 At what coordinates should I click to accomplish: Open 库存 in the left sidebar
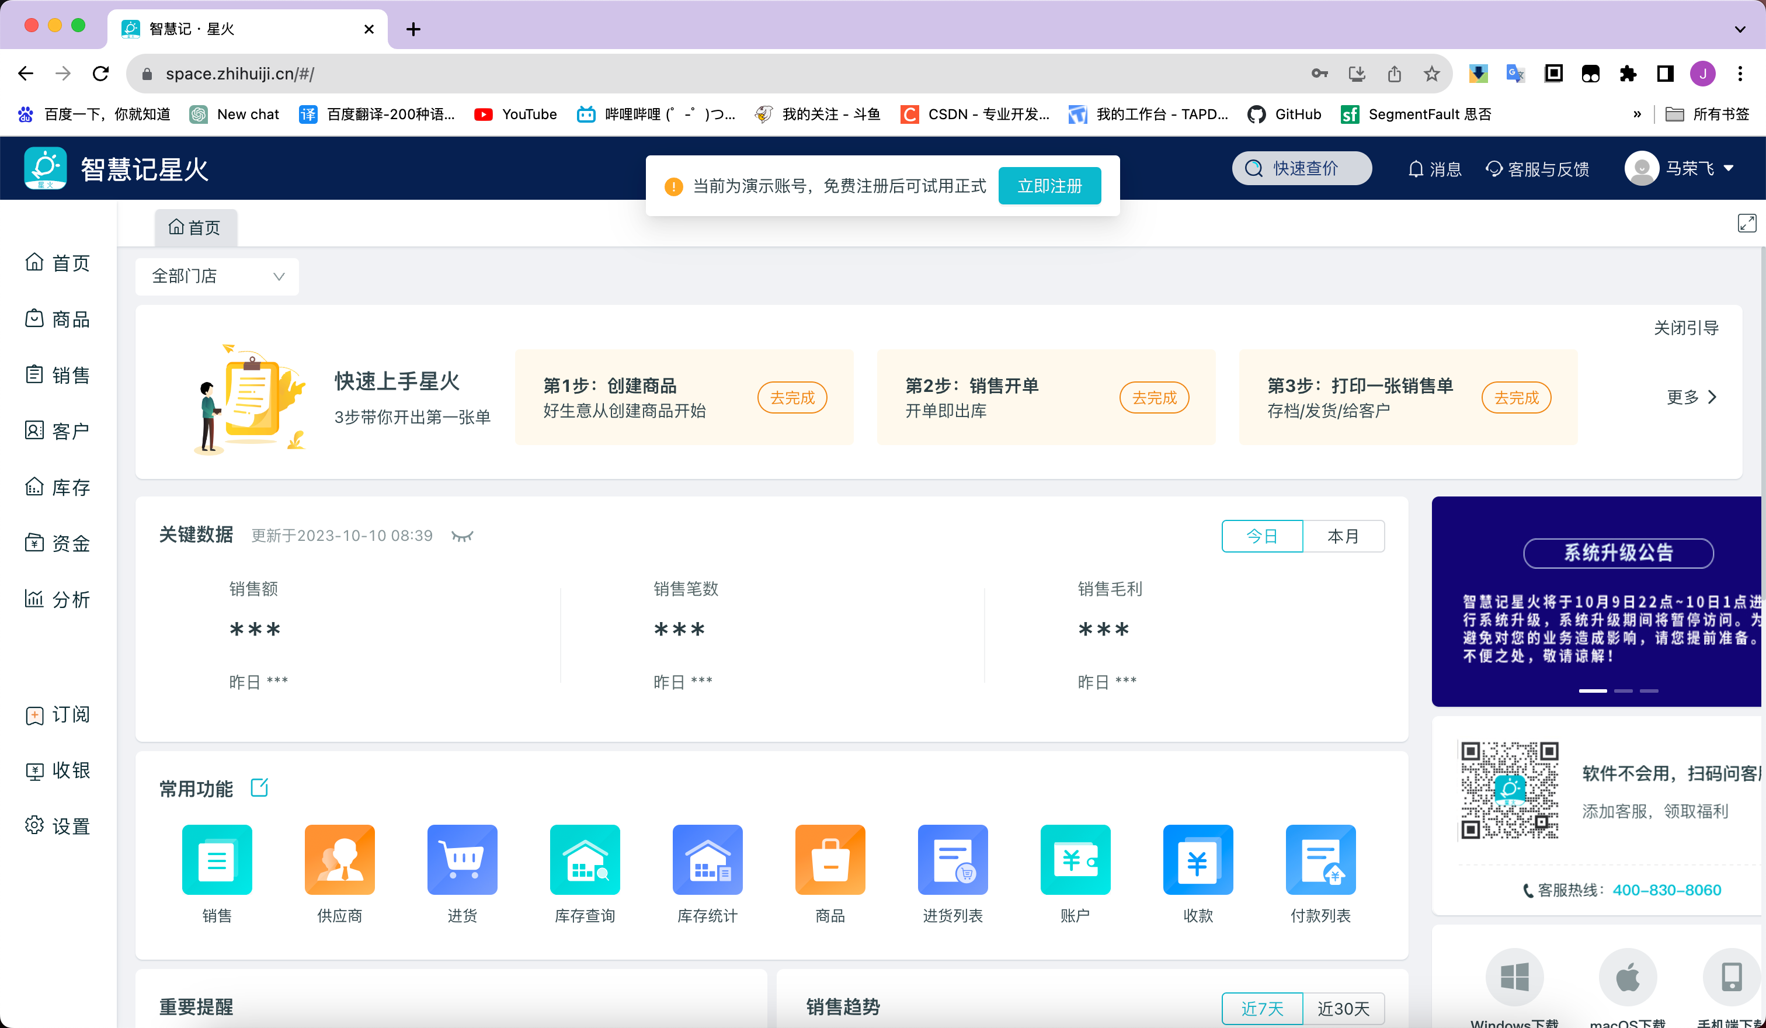point(58,487)
